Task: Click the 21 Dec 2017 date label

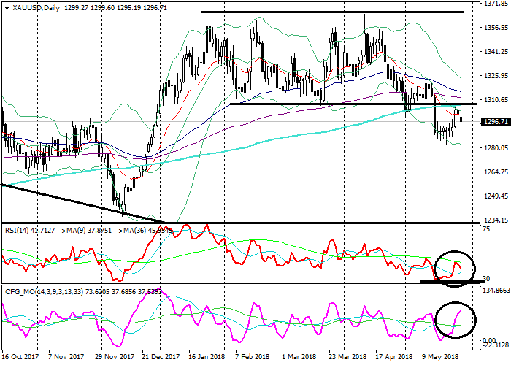Action: (161, 358)
